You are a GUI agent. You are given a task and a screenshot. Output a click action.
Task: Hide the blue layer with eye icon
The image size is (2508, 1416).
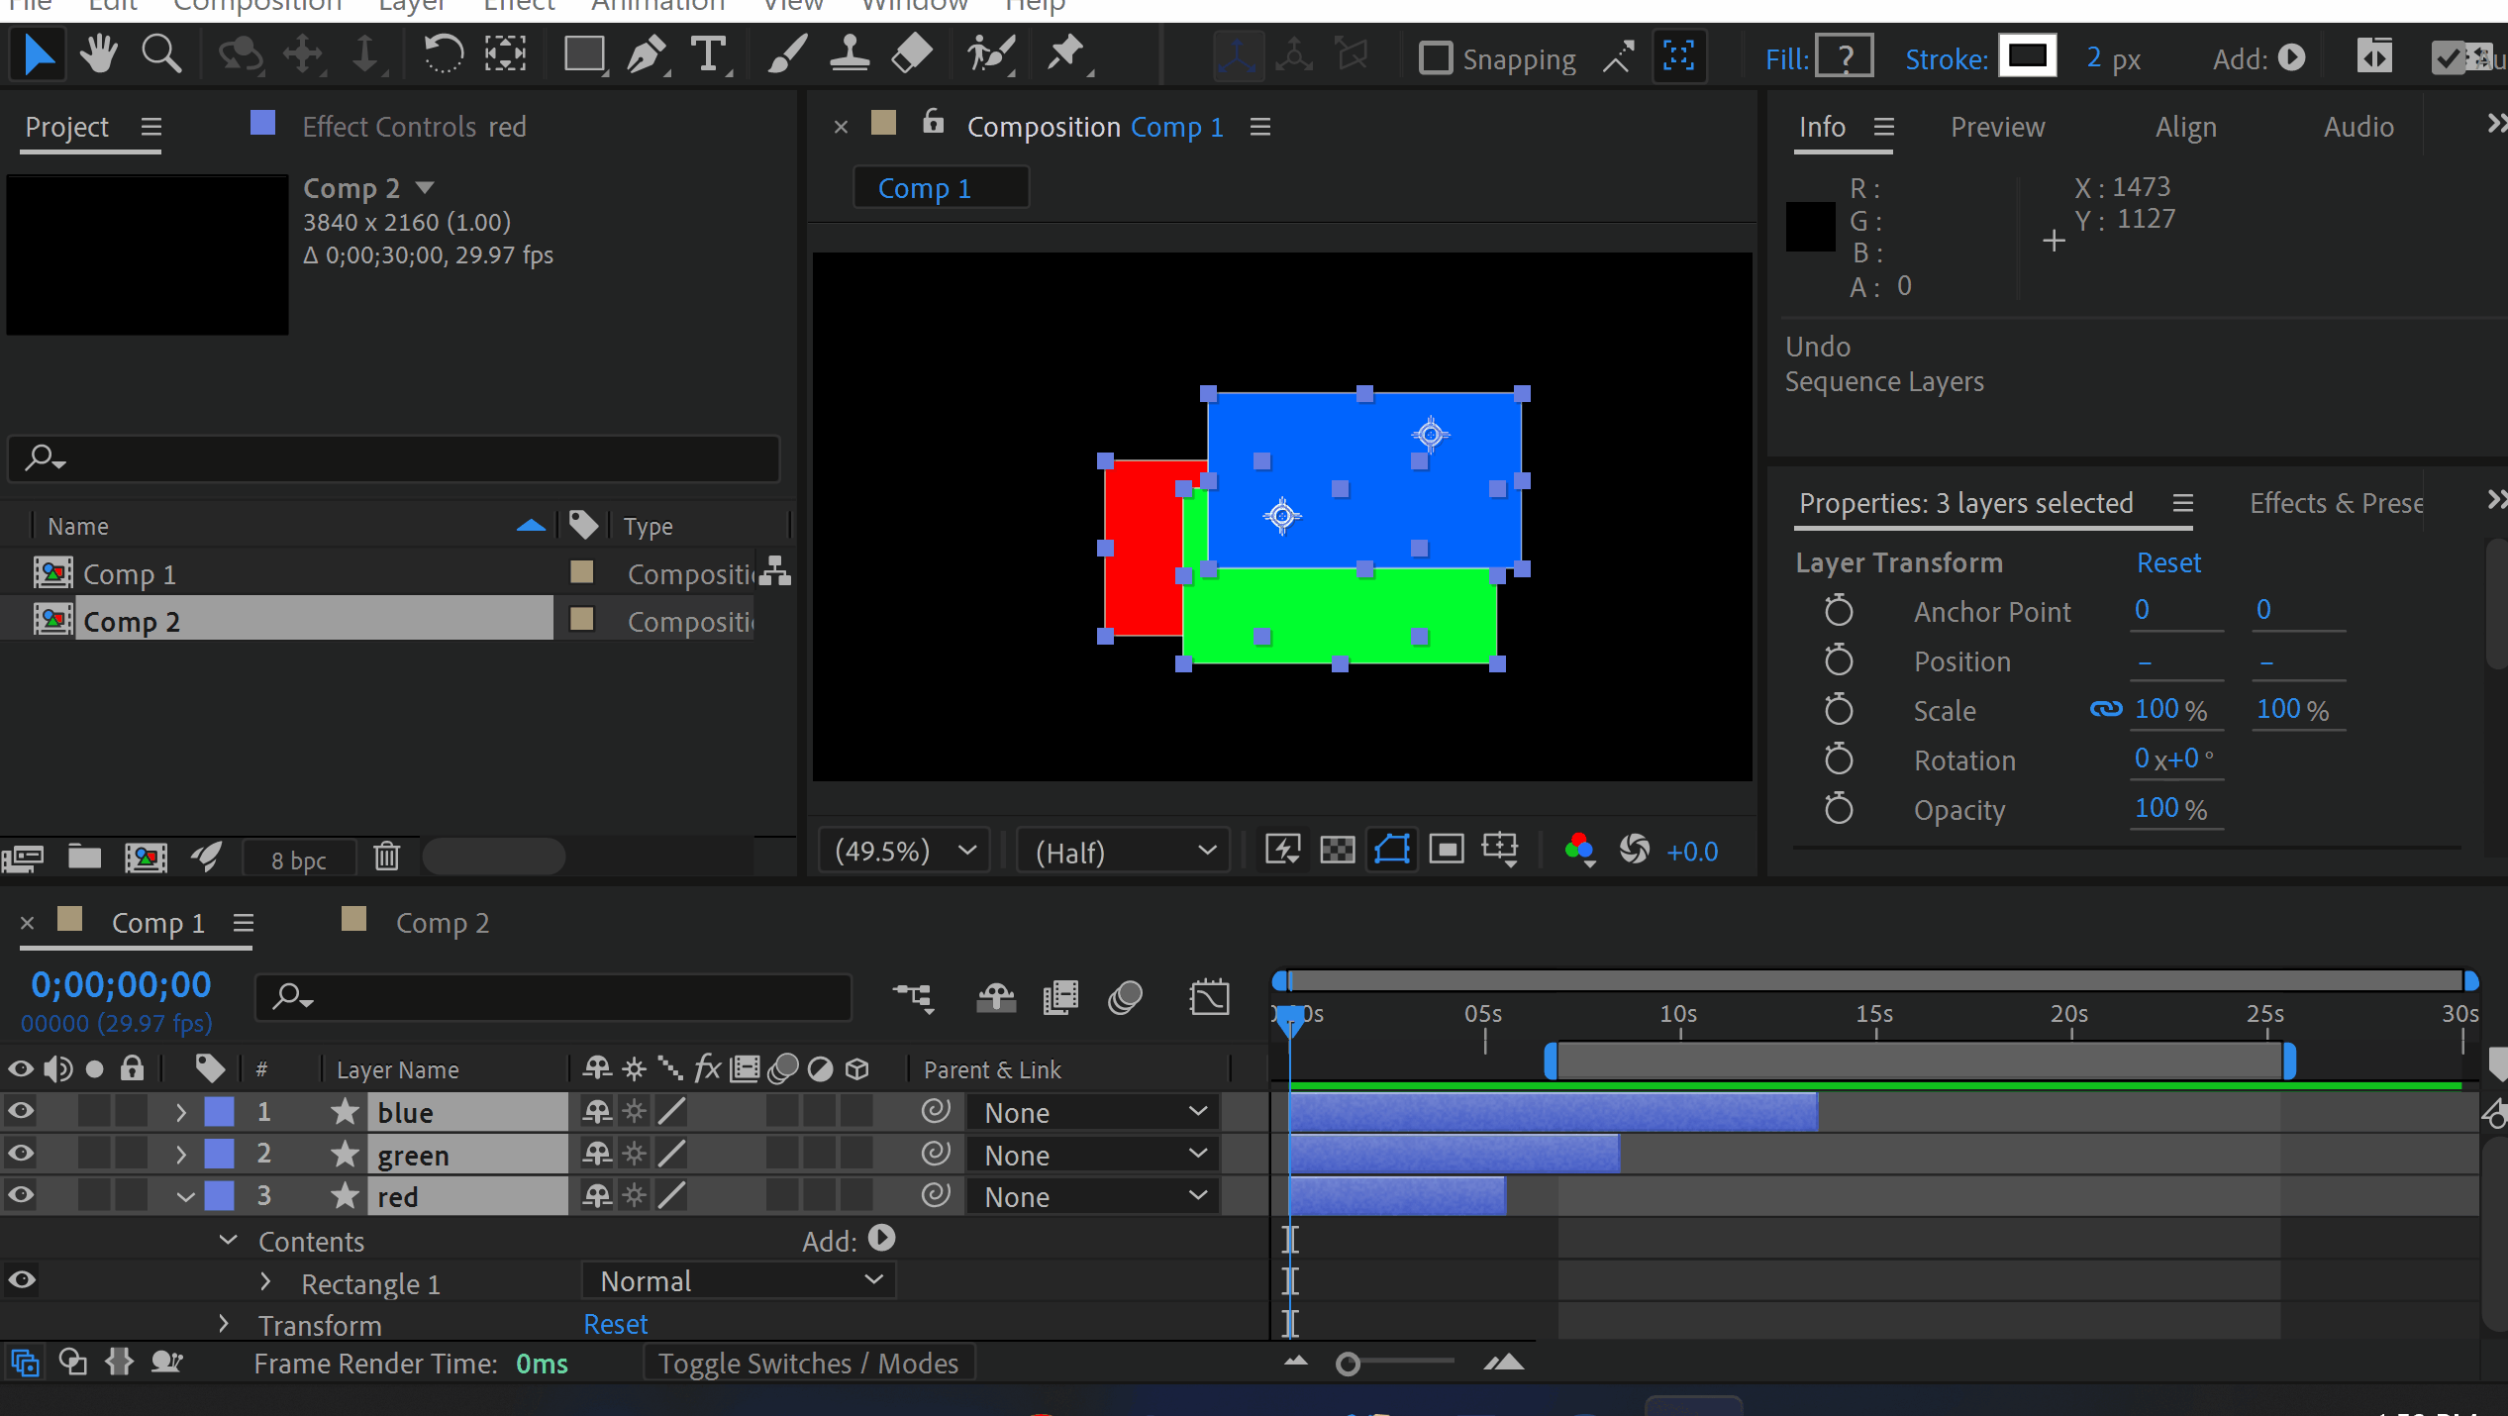(x=21, y=1112)
